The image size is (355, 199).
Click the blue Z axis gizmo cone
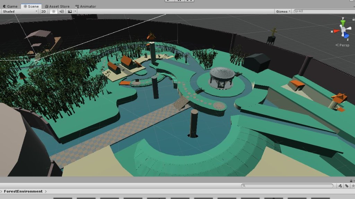346,35
